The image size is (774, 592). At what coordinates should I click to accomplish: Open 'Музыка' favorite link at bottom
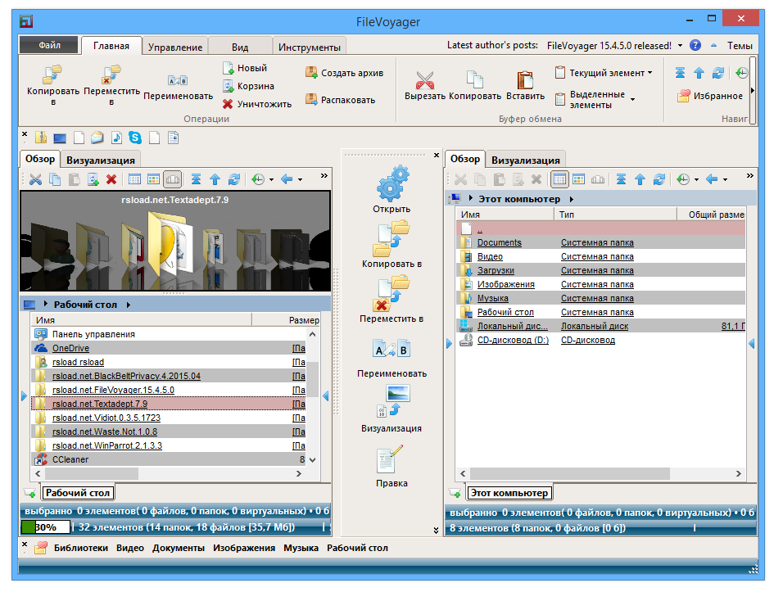click(301, 548)
